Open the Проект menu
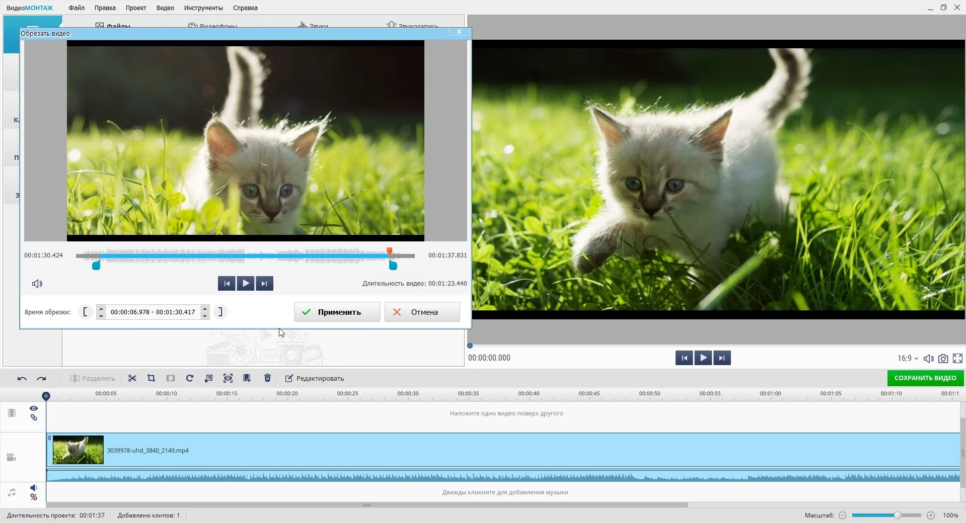 (136, 8)
